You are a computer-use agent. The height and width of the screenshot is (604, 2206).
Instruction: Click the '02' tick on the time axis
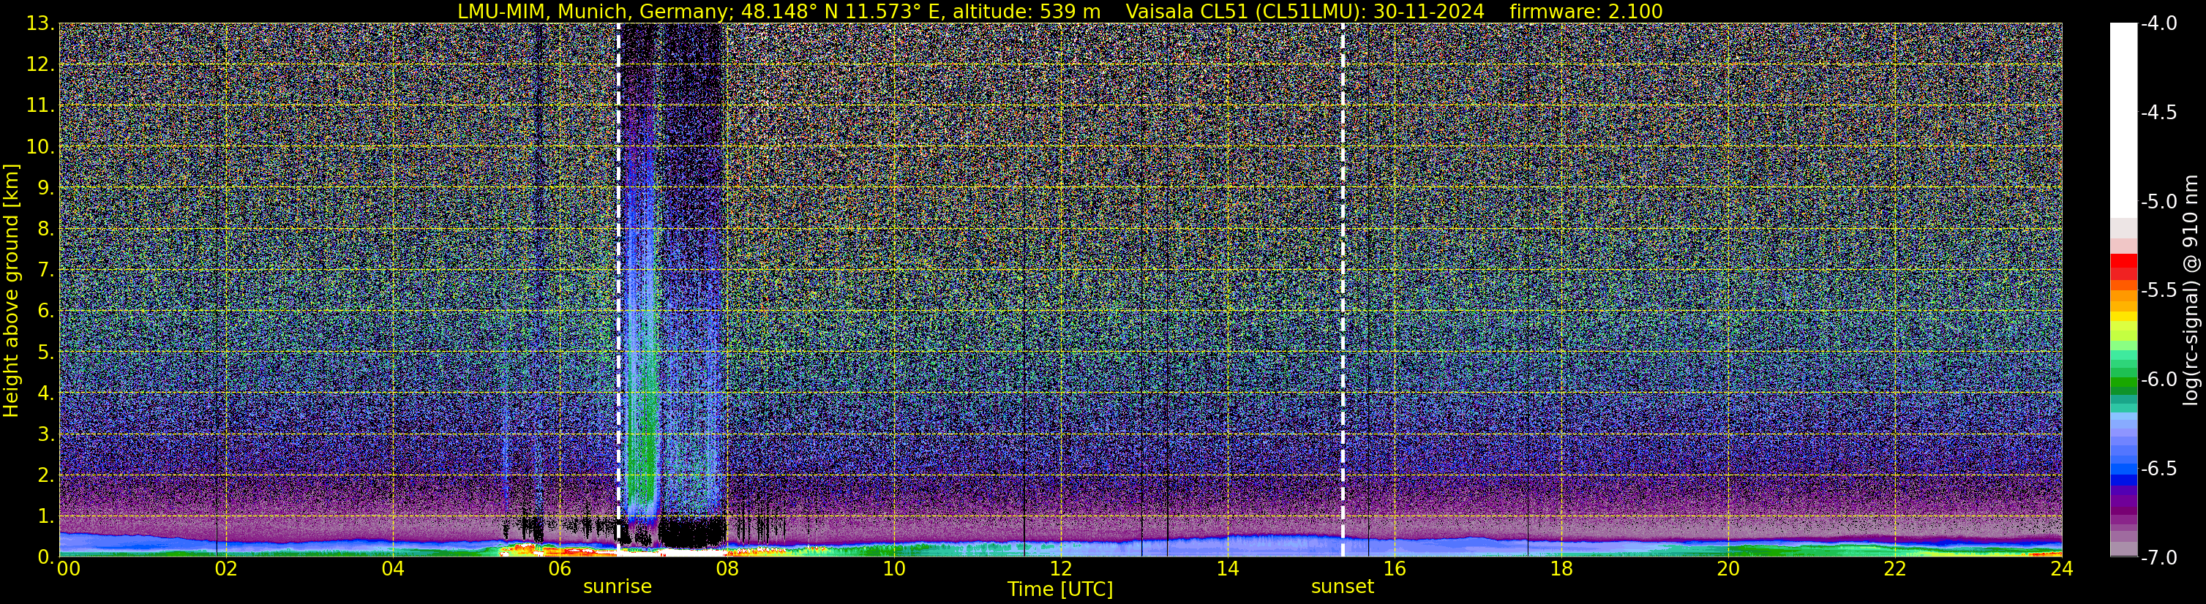tap(225, 568)
